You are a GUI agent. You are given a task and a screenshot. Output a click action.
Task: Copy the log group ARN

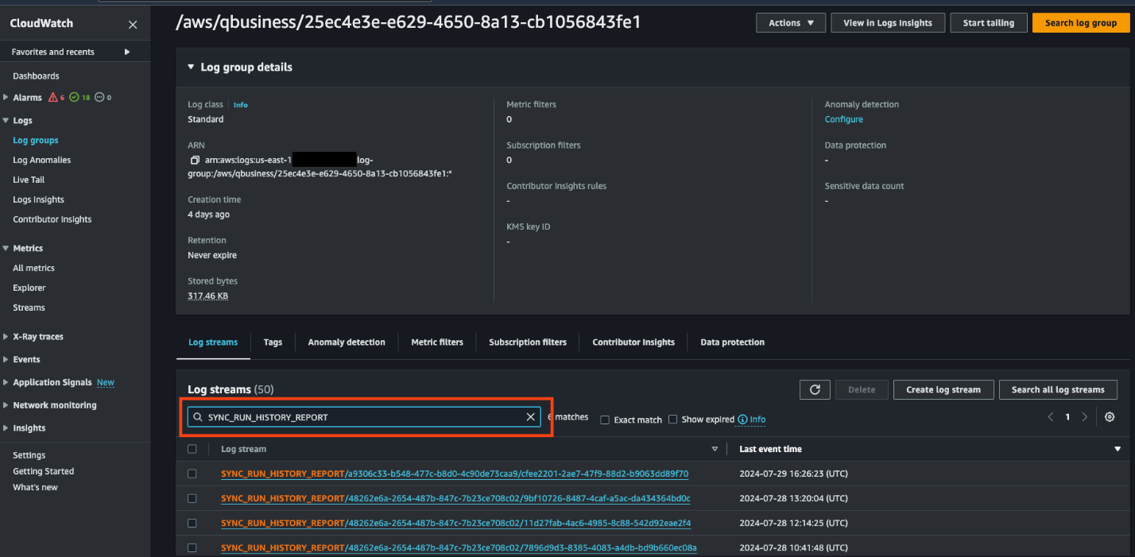(x=195, y=160)
